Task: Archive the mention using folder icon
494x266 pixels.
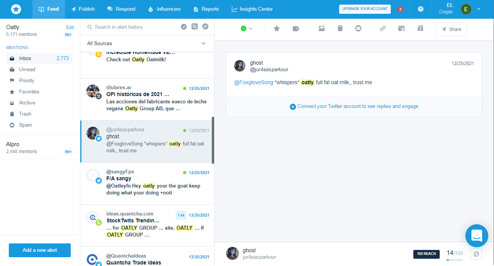Action: click(x=322, y=28)
